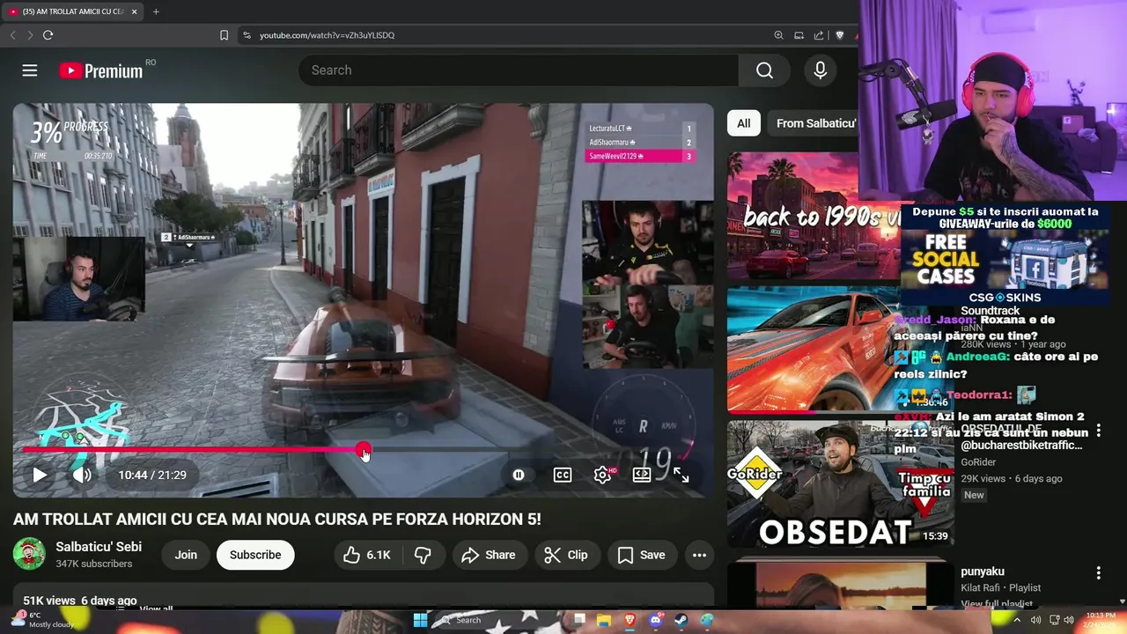Click the red video progress bar scrubber
This screenshot has height=634, width=1127.
(364, 450)
